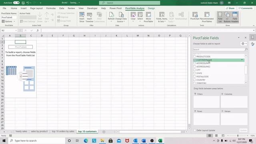Switch to Page Layout view icon

tap(216, 136)
